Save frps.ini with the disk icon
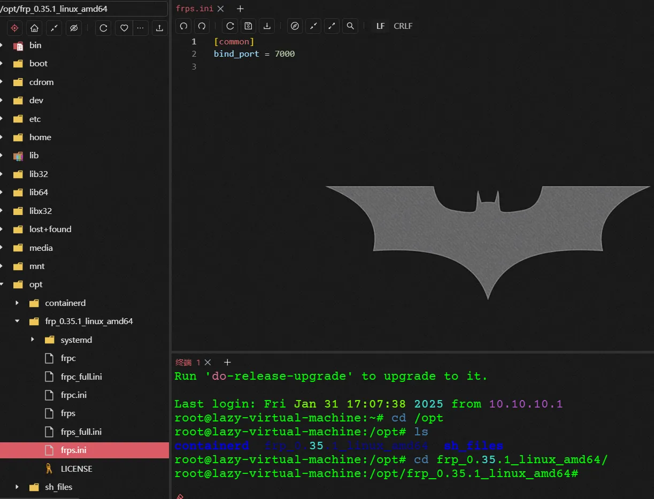The width and height of the screenshot is (654, 499). (248, 26)
